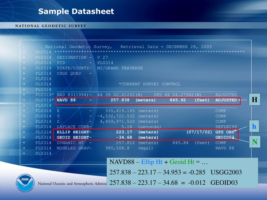This screenshot has width=267, height=200.
Task: Click the blue lowercase h label box
Action: tap(254, 126)
